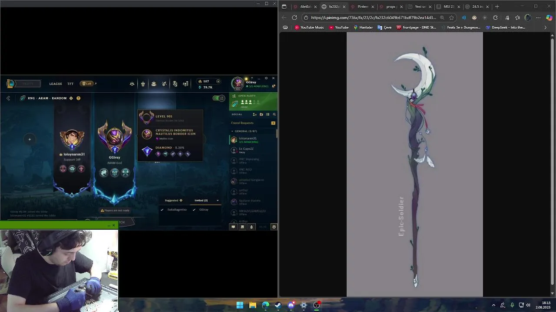556x312 pixels.
Task: Switch to the props browser tab
Action: coord(391,6)
